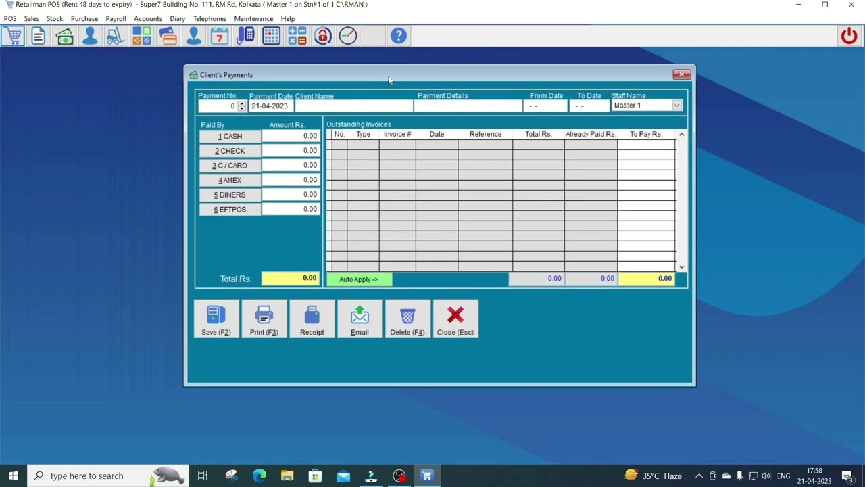Select the 6 EFTPOS payment method
Viewport: 865px width, 487px height.
coord(230,210)
